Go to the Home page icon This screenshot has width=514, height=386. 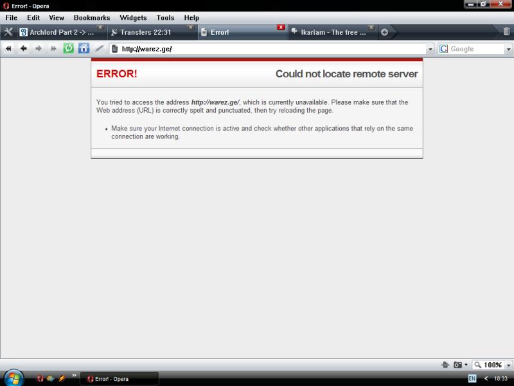click(84, 49)
